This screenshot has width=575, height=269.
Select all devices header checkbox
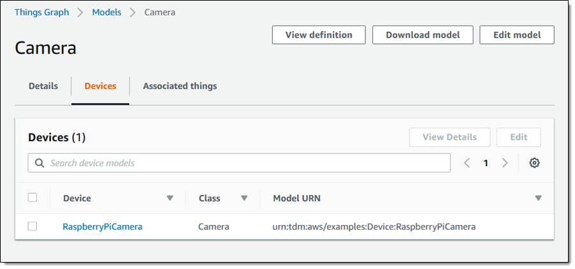click(x=33, y=198)
